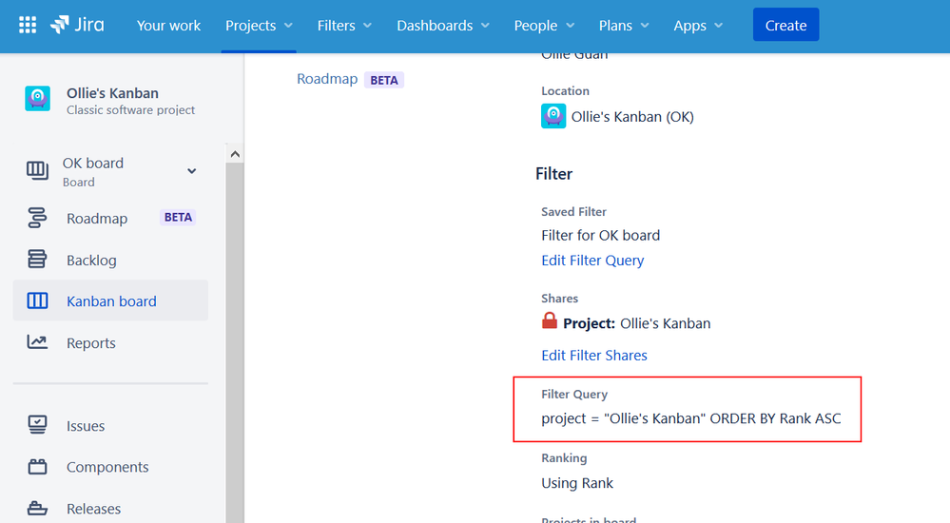Click the 'Ollie's Kanban (OK)' location text
This screenshot has height=523, width=950.
point(632,116)
